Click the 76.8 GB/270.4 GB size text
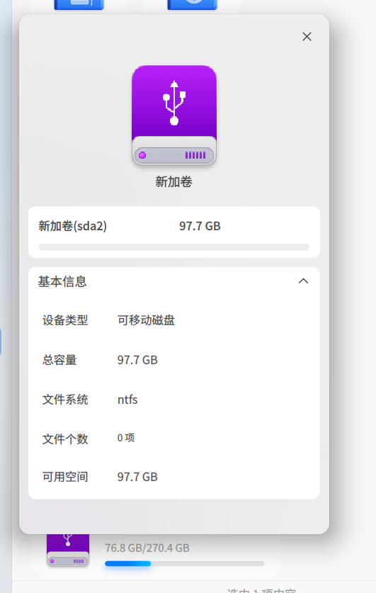Image resolution: width=376 pixels, height=593 pixels. (147, 548)
